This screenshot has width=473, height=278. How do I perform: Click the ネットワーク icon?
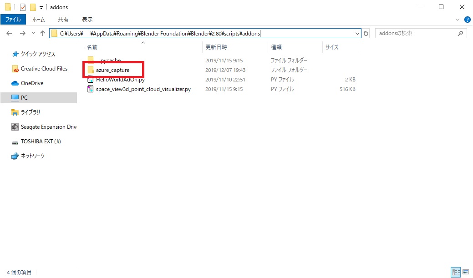point(15,156)
